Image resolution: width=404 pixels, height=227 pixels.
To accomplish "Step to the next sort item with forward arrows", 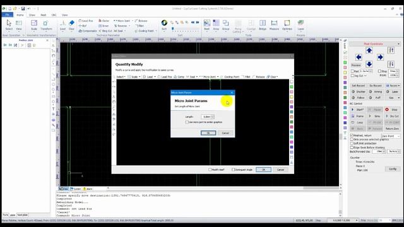I will click(198, 23).
